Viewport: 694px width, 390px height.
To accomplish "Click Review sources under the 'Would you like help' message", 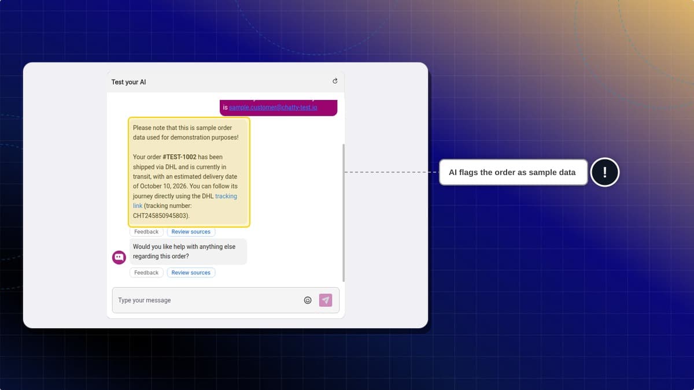I will (191, 273).
